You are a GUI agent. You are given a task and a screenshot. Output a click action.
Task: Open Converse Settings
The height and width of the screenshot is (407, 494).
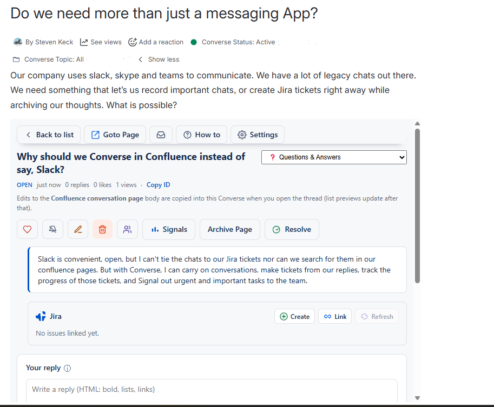258,135
